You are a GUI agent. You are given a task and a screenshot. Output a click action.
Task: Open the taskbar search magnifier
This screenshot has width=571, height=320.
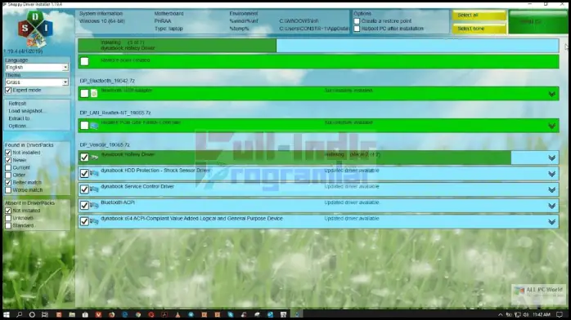coord(20,314)
